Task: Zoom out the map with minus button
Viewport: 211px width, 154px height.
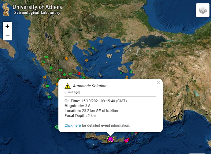Action: [x=7, y=36]
